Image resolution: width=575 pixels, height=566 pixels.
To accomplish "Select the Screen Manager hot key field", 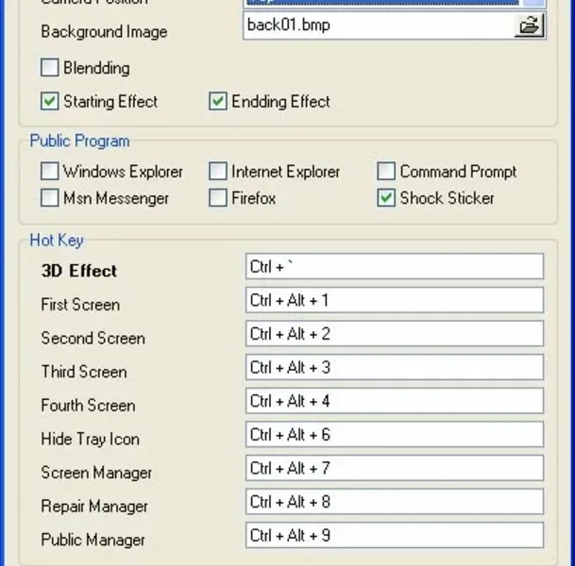I will click(x=394, y=469).
